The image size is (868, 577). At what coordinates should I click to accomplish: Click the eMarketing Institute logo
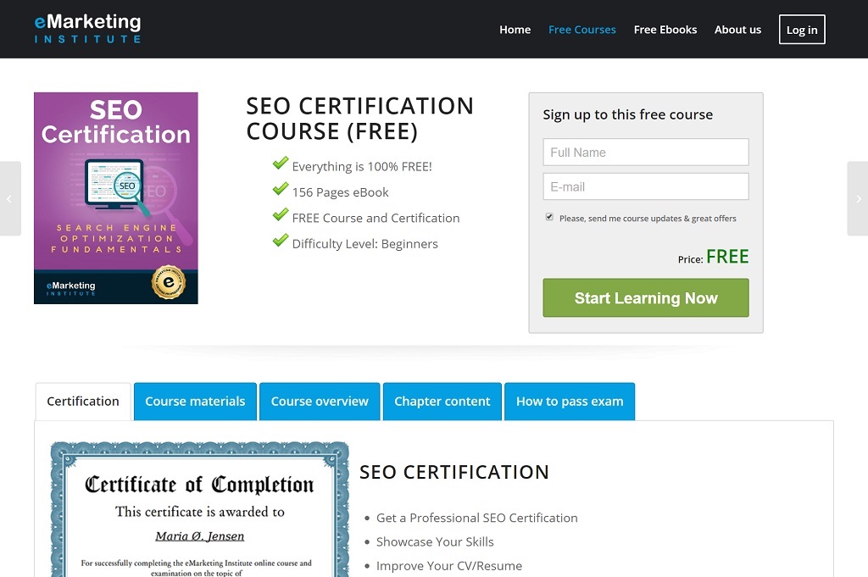(x=86, y=28)
